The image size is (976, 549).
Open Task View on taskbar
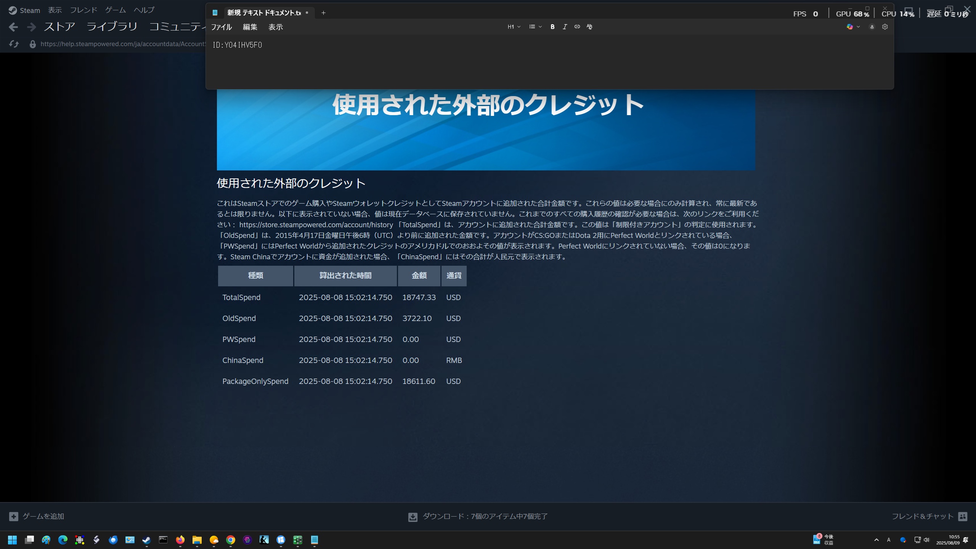[x=29, y=540]
